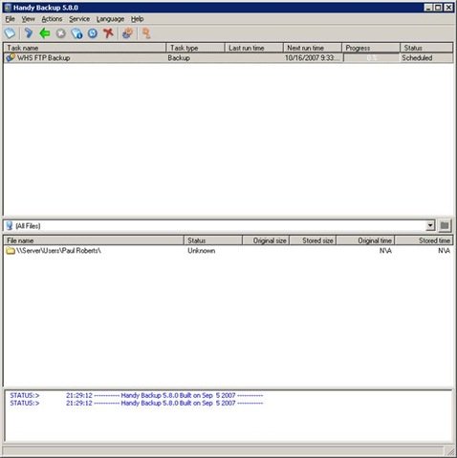Click the first STATUS log line
This screenshot has height=458, width=457.
coord(137,395)
